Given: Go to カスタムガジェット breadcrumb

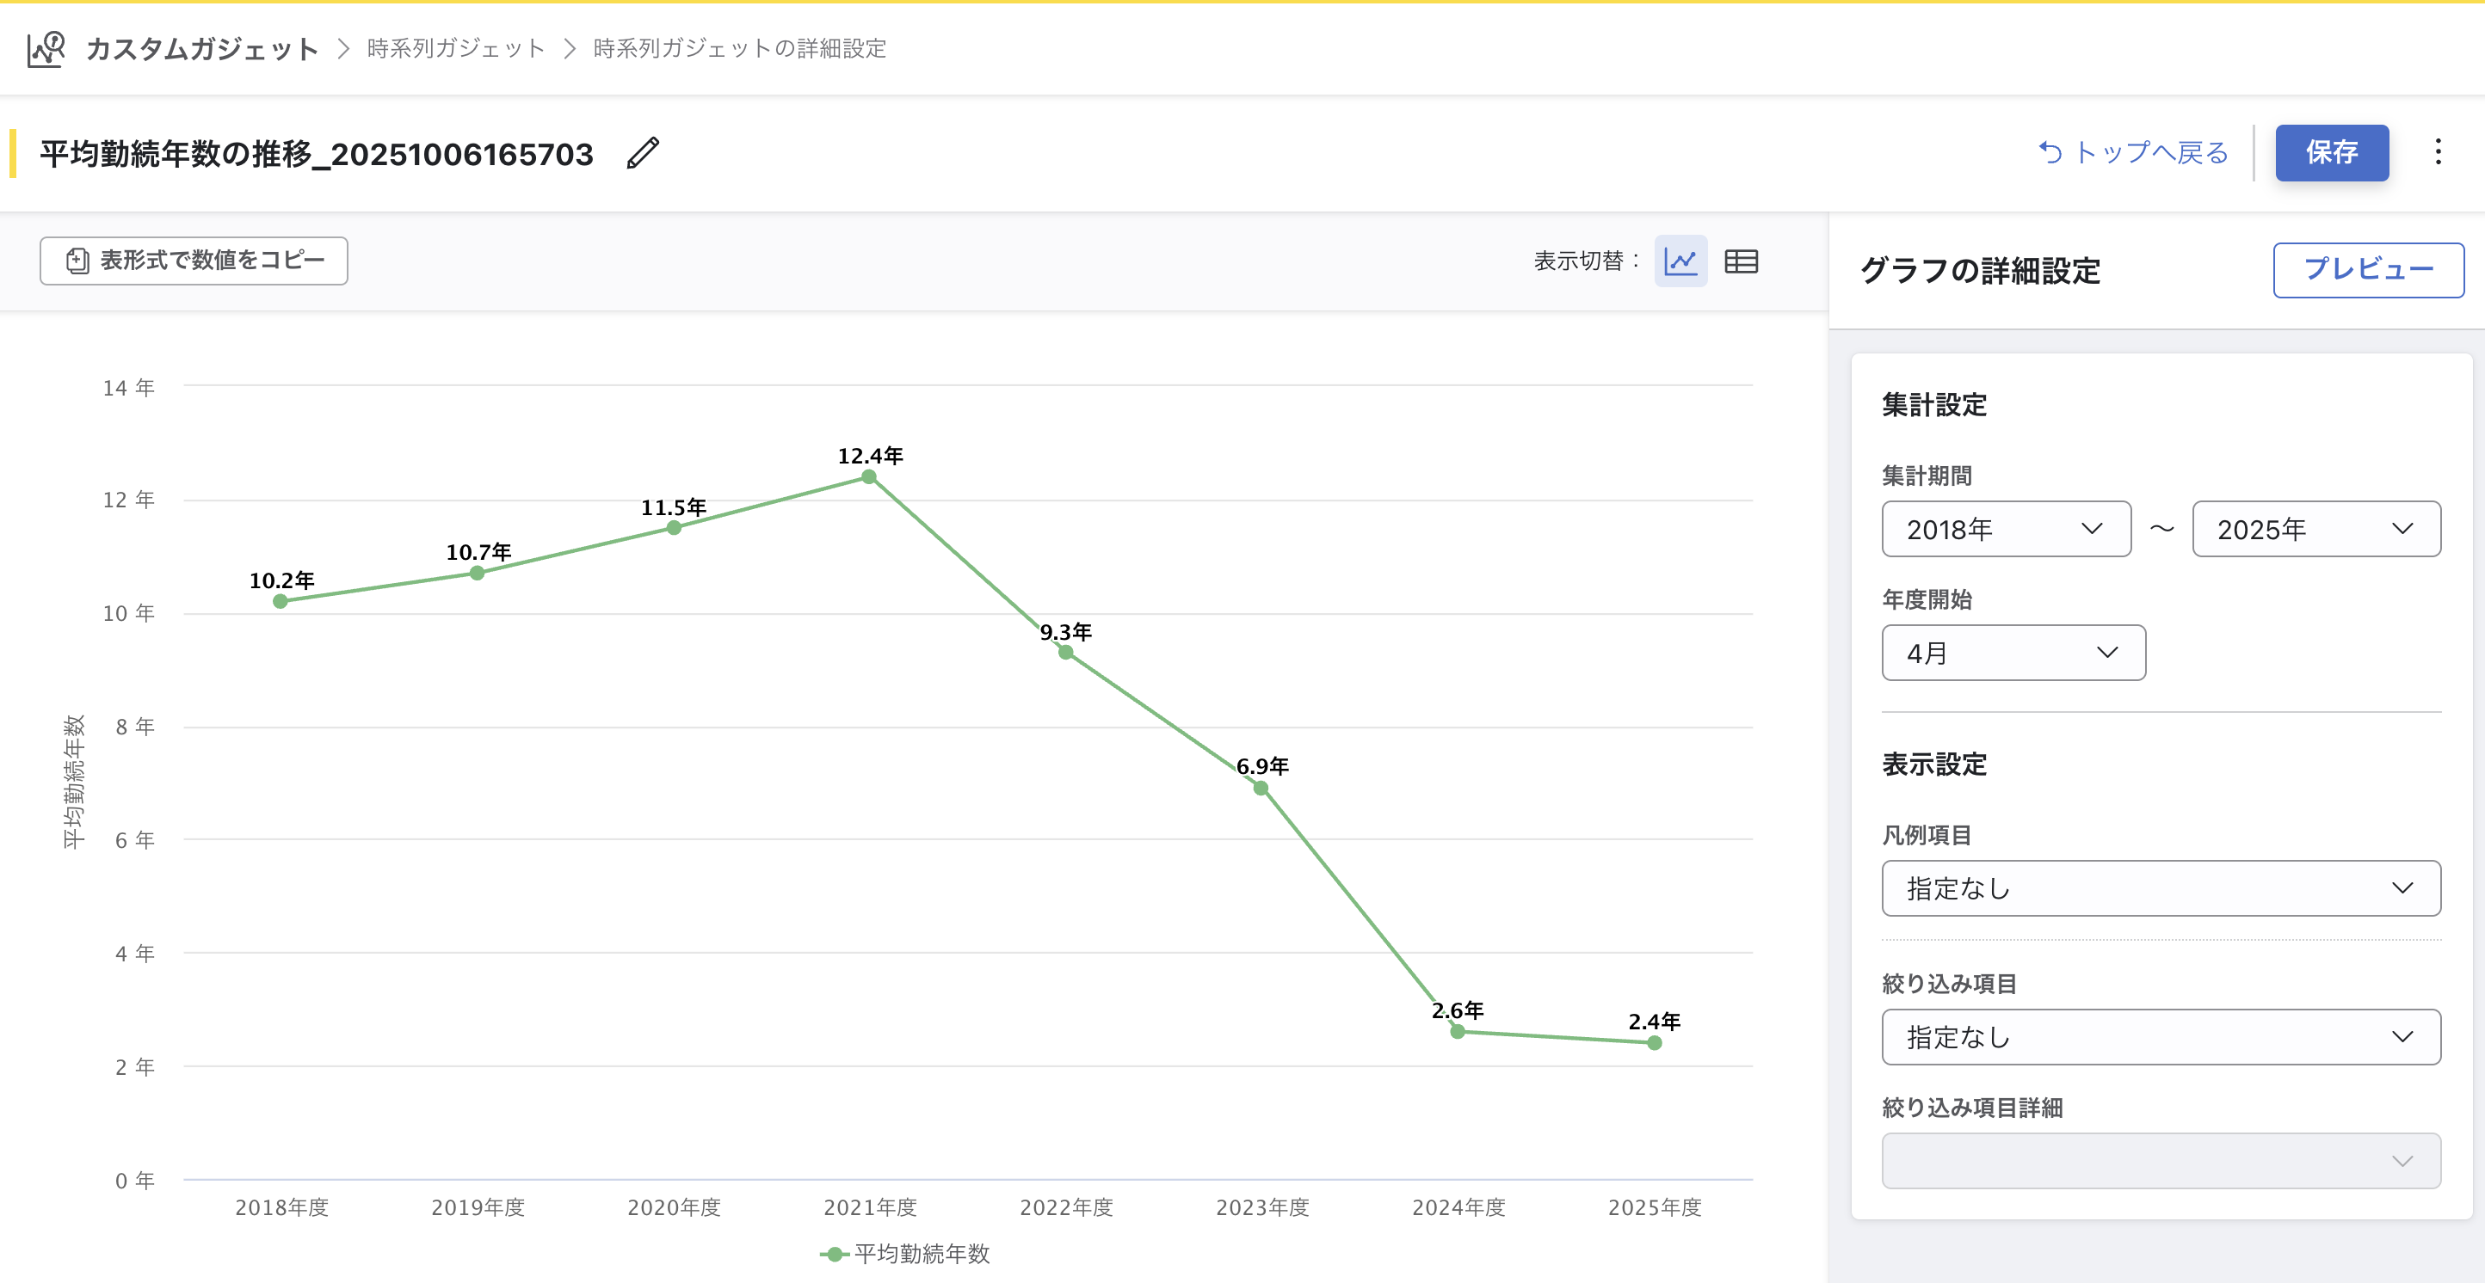Looking at the screenshot, I should coord(201,48).
